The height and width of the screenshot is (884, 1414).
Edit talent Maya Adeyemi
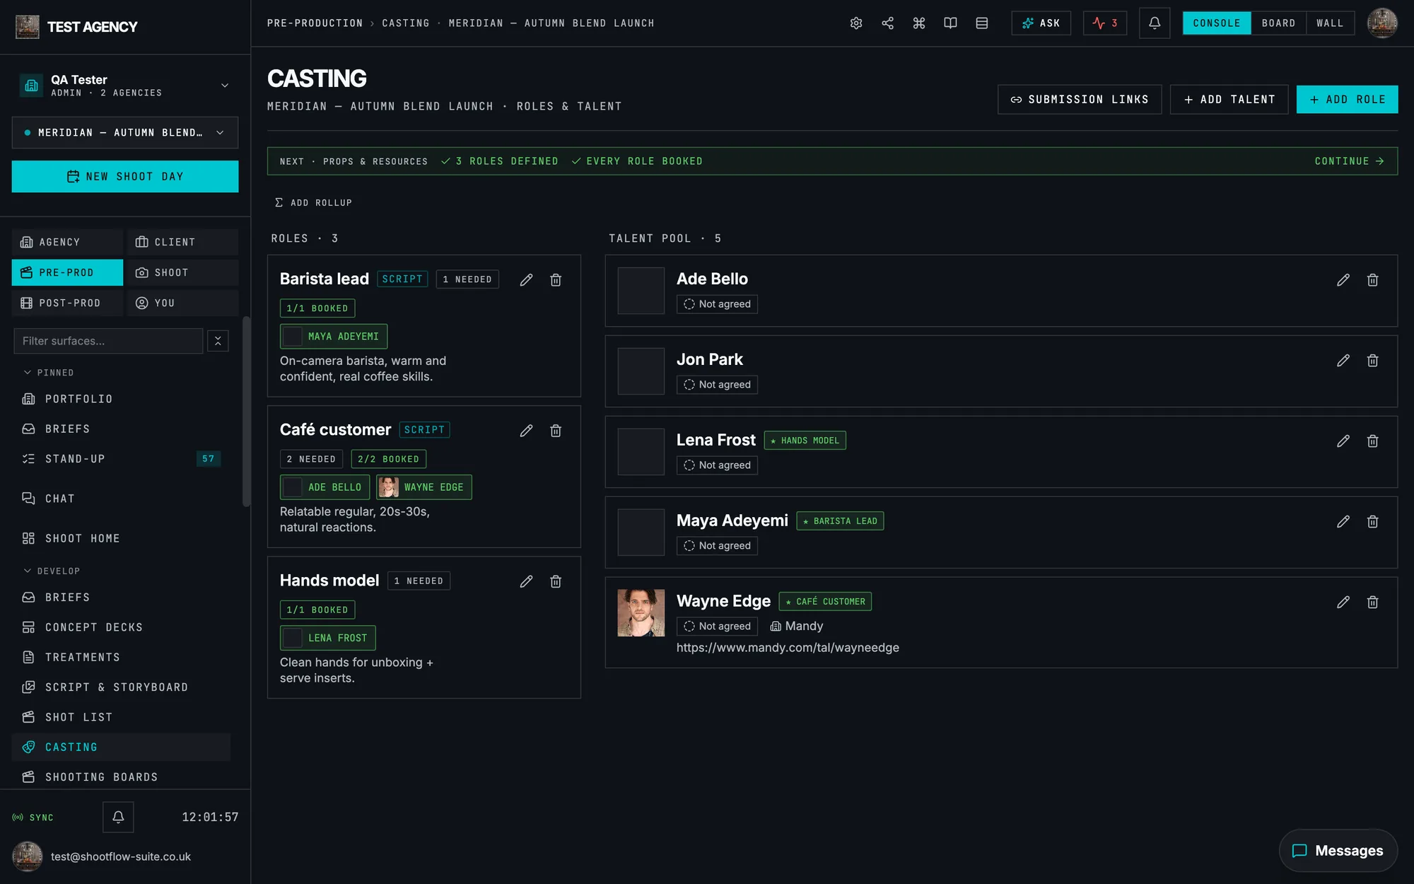coord(1343,522)
